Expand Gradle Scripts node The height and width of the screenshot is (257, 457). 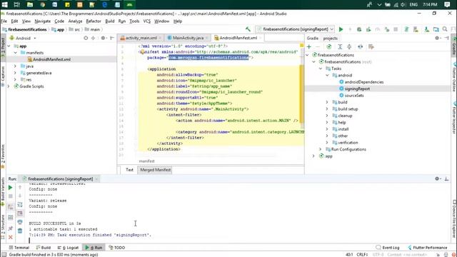pyautogui.click(x=9, y=86)
